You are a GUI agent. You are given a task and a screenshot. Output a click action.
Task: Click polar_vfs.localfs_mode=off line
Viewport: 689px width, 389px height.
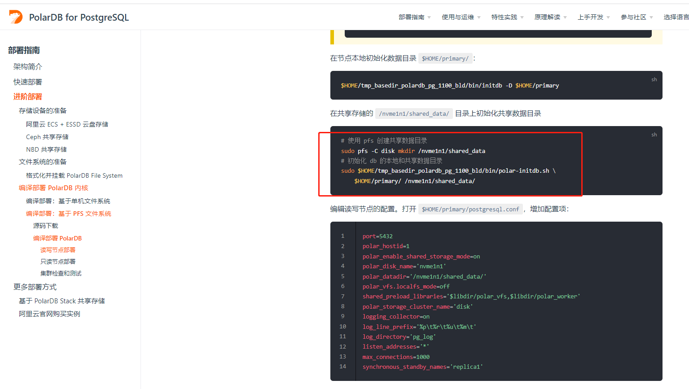point(406,286)
